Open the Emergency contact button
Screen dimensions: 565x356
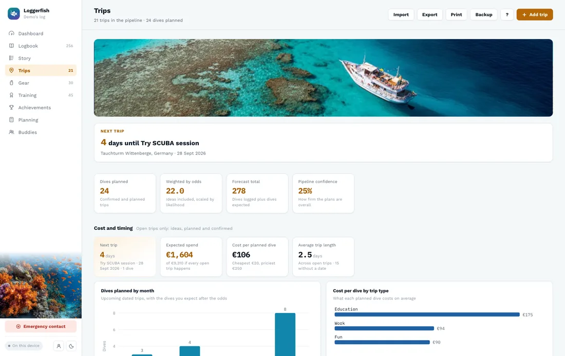[x=41, y=326]
